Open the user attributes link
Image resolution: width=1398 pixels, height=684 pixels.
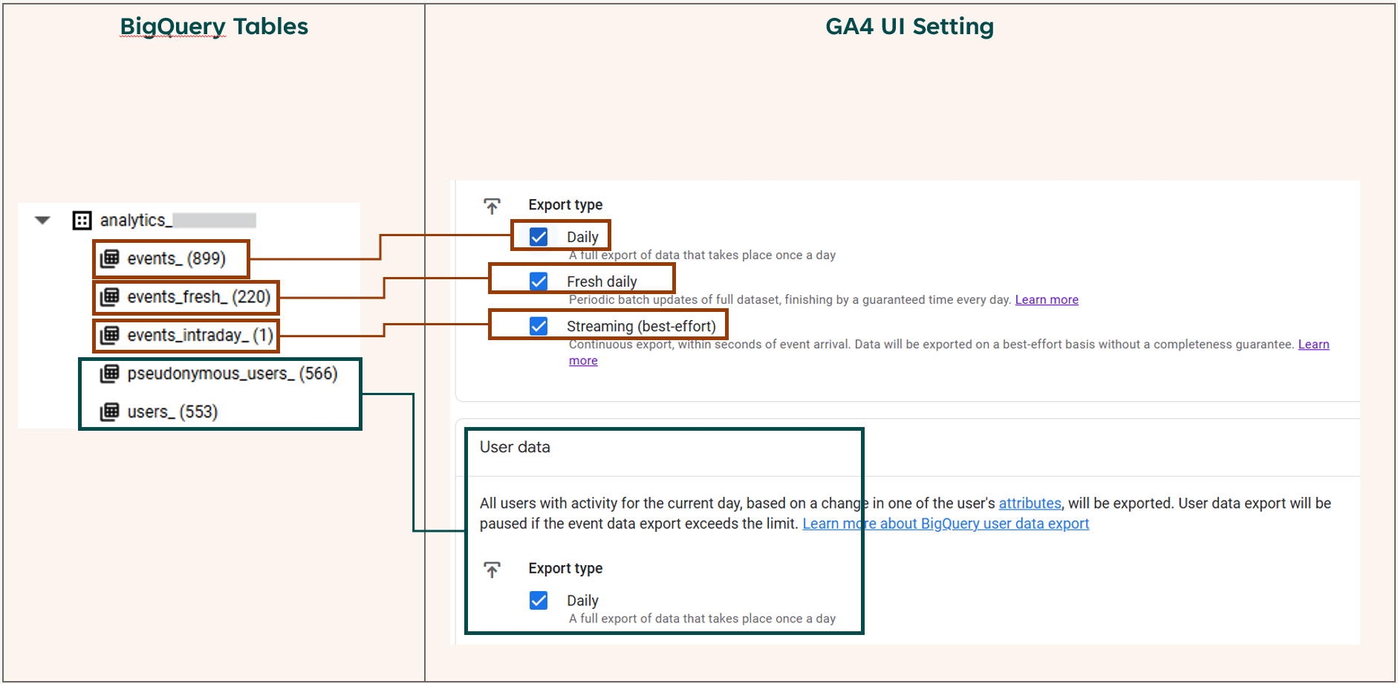coord(1030,504)
